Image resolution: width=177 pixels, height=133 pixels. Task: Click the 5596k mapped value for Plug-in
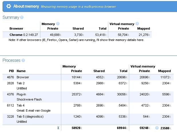[x=166, y=94]
